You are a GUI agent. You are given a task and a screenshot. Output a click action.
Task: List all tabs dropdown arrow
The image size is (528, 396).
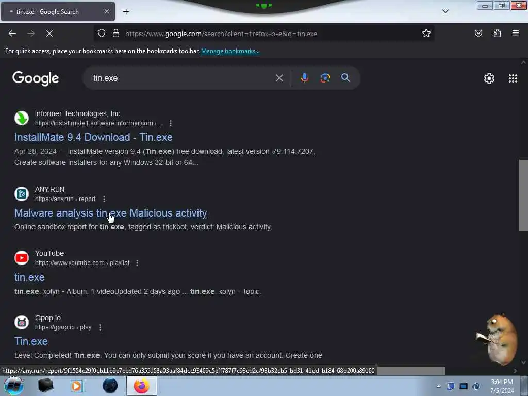tap(445, 11)
